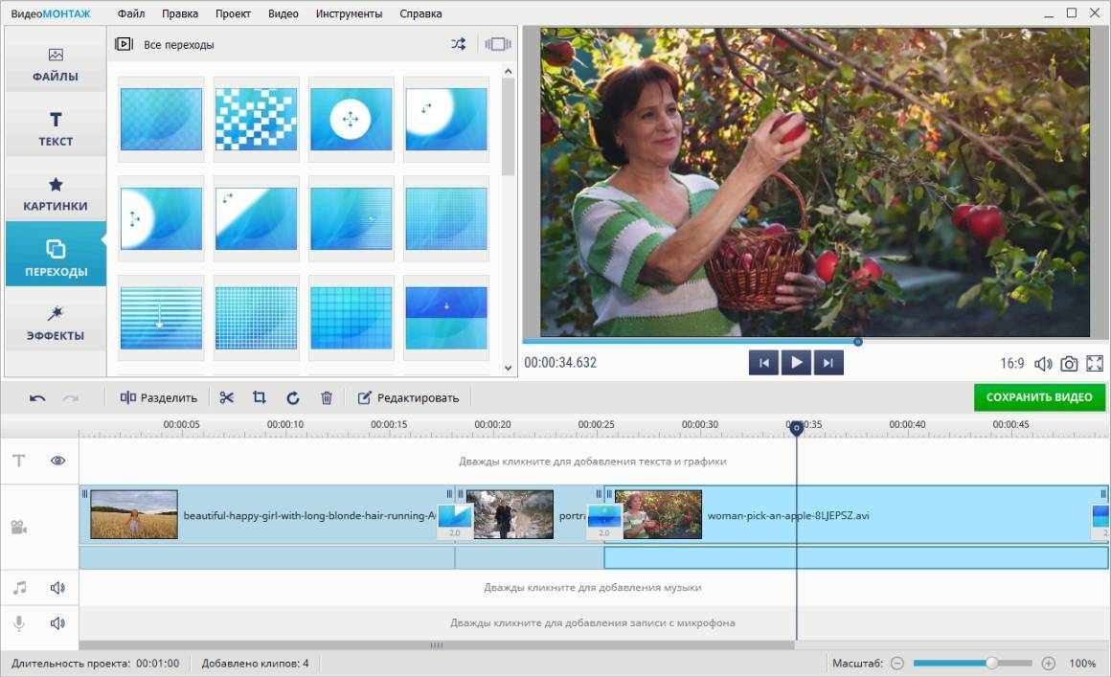Delete the clip using the trash icon
This screenshot has height=677, width=1111.
tap(327, 397)
